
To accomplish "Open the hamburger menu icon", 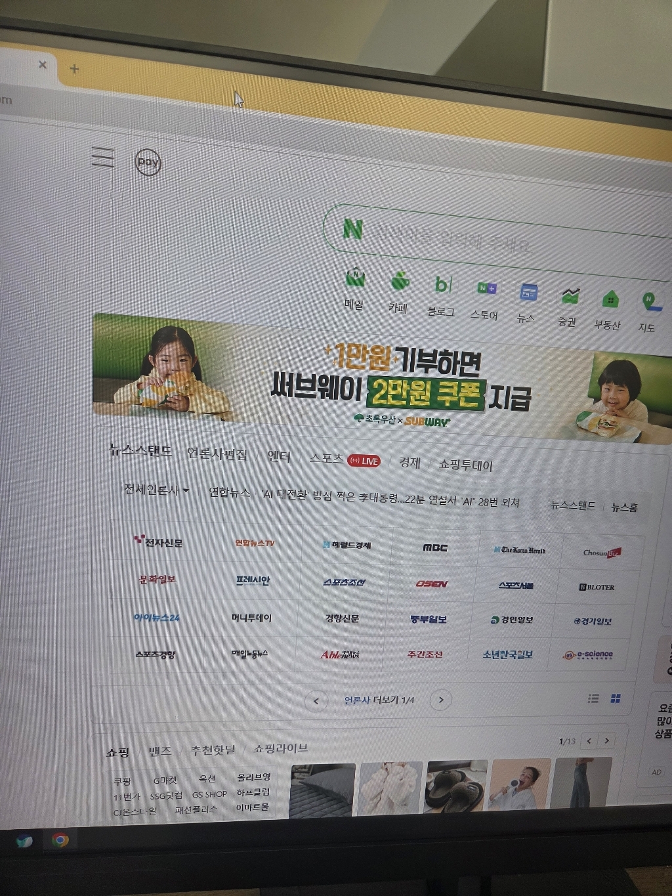I will (103, 157).
